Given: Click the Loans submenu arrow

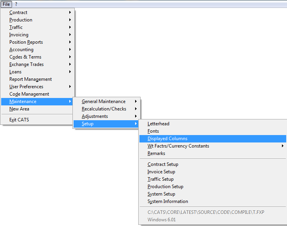Looking at the screenshot, I should pyautogui.click(x=70, y=71).
